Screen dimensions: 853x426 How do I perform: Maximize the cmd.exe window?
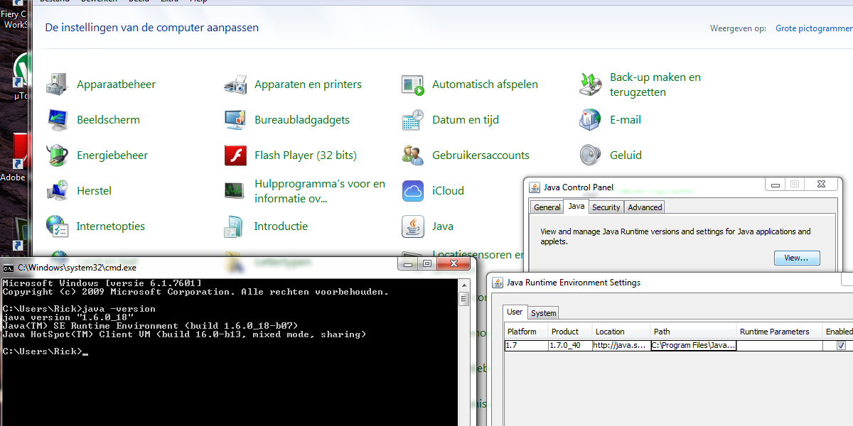click(427, 263)
